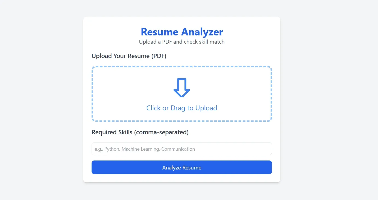Viewport: 378px width, 200px height.
Task: Click 'Click or Drag to Upload' text
Action: 182,108
